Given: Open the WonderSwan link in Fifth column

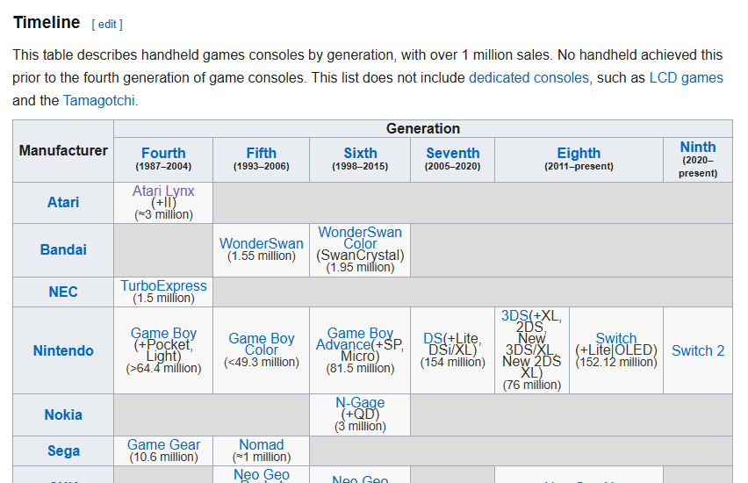Looking at the screenshot, I should 261,243.
